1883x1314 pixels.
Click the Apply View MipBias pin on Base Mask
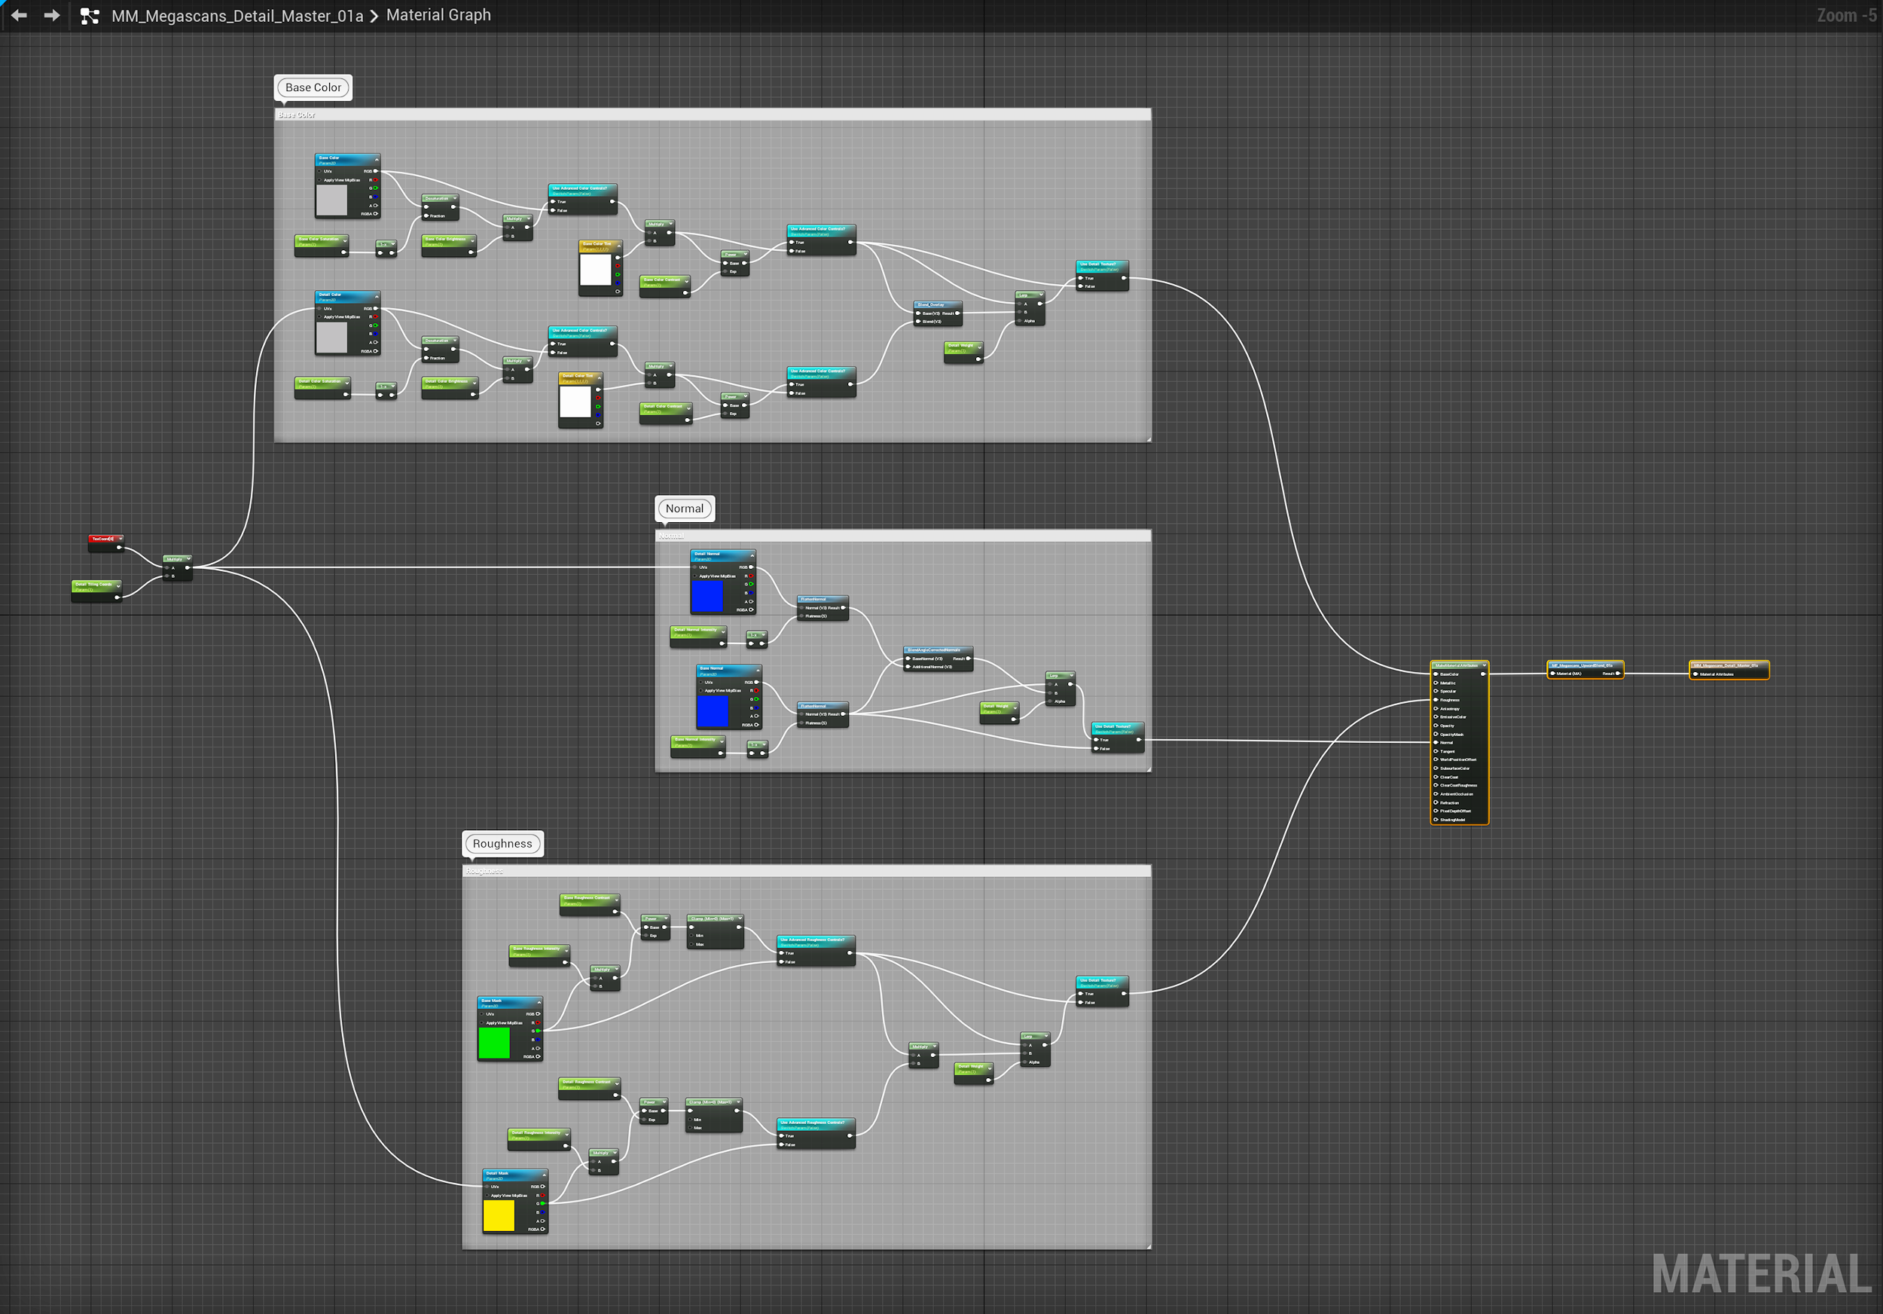482,1023
